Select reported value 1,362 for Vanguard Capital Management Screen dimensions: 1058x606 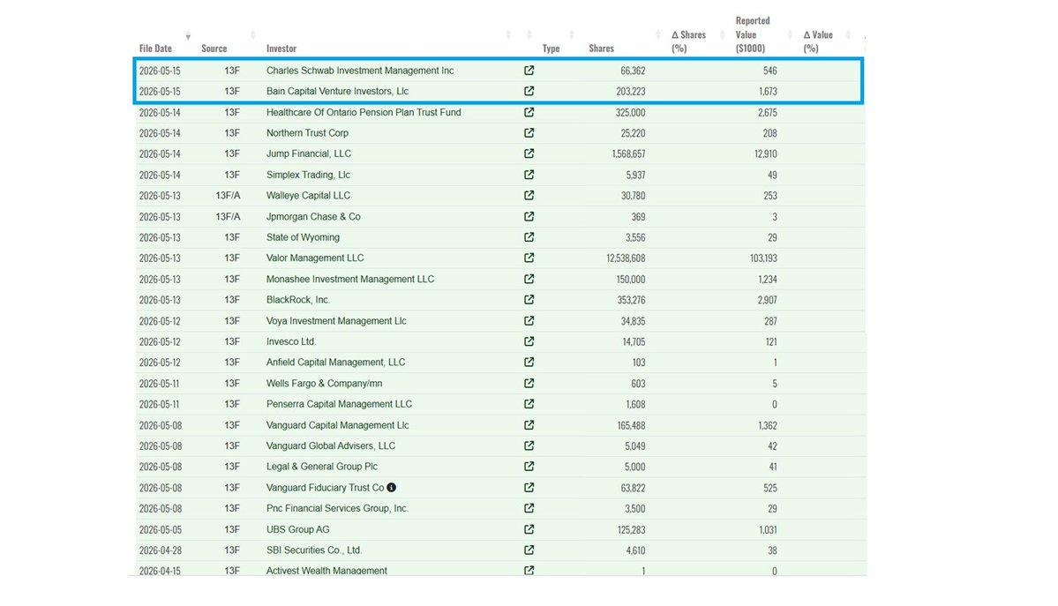point(767,425)
